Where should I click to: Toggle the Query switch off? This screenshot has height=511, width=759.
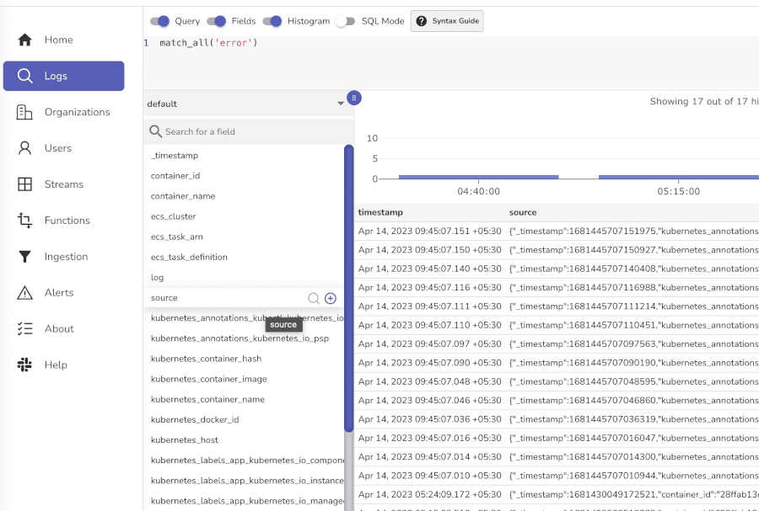point(159,21)
